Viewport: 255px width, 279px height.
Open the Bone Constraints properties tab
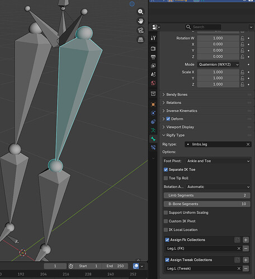pos(153,147)
